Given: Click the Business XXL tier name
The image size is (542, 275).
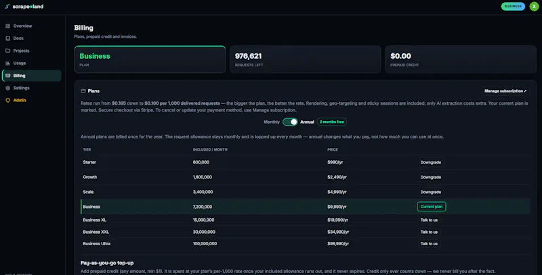Looking at the screenshot, I should 96,232.
